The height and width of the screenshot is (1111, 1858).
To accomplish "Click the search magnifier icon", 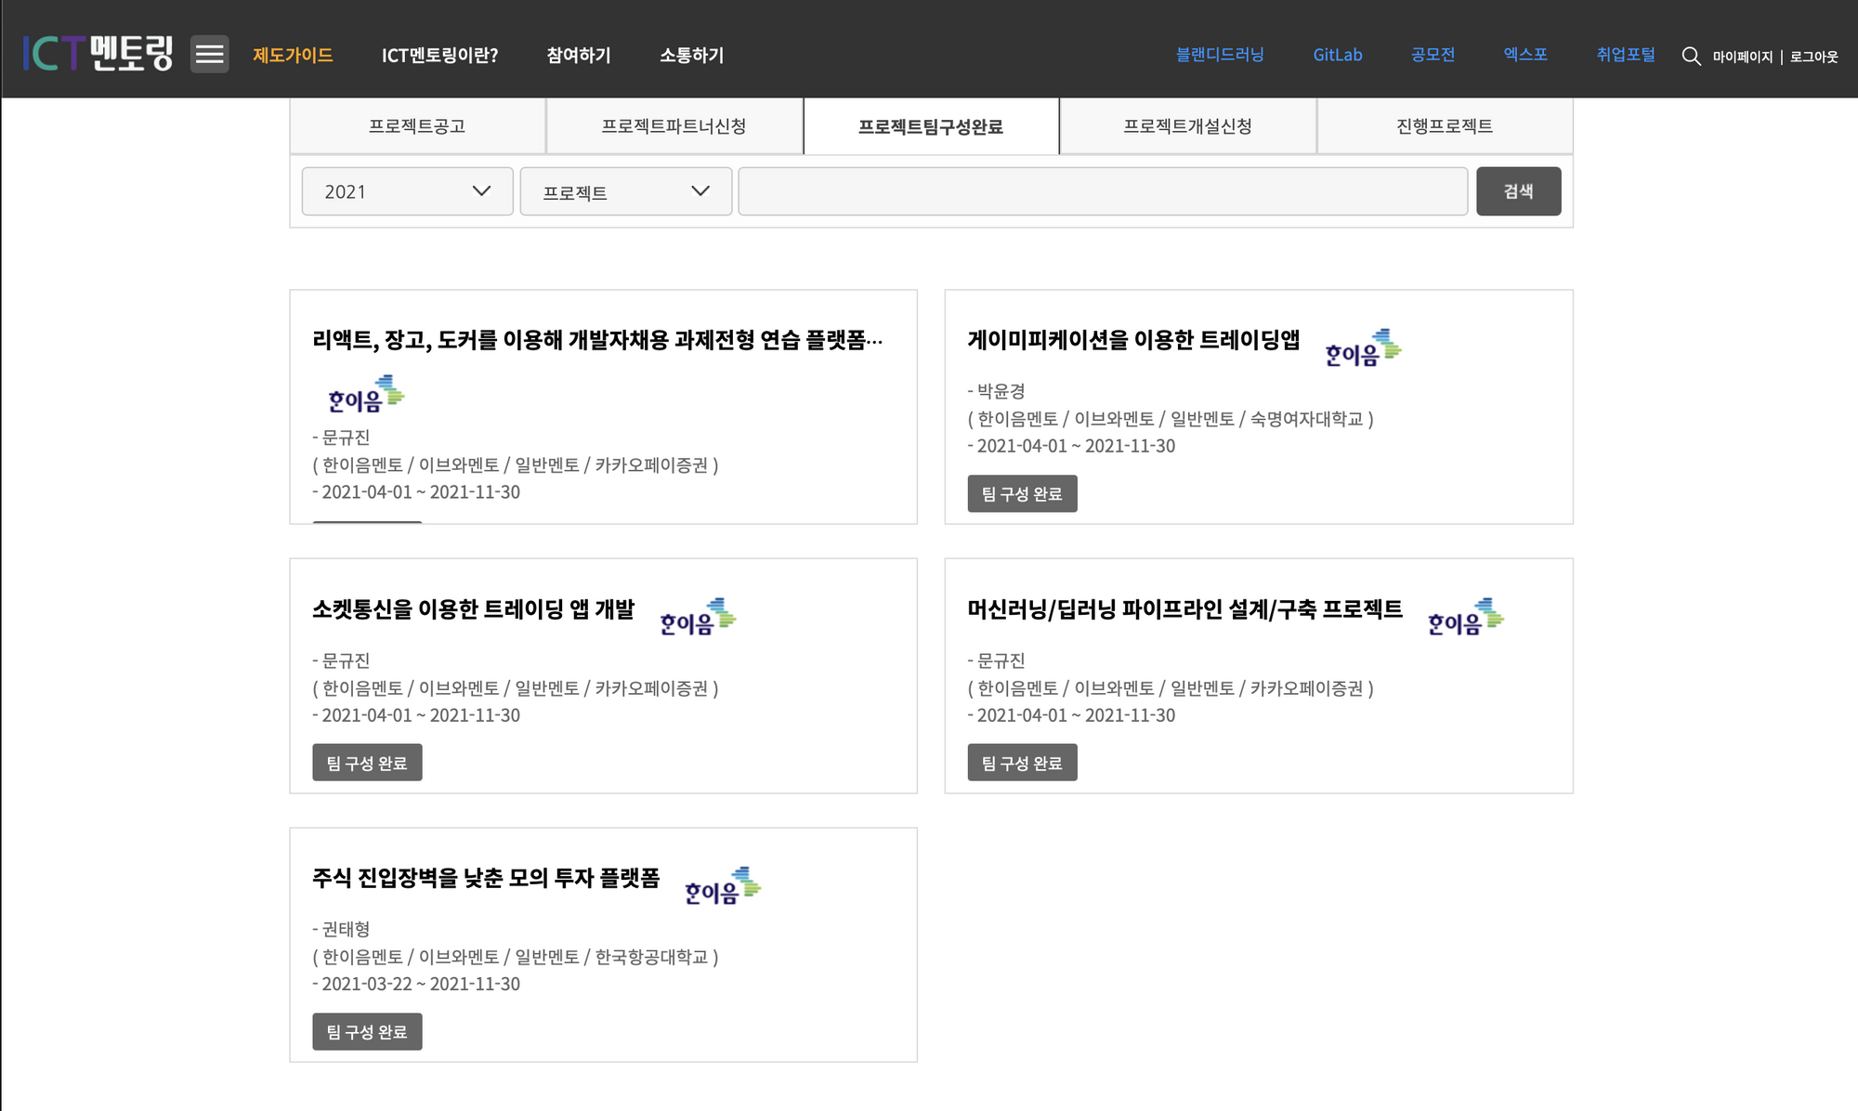I will point(1691,56).
